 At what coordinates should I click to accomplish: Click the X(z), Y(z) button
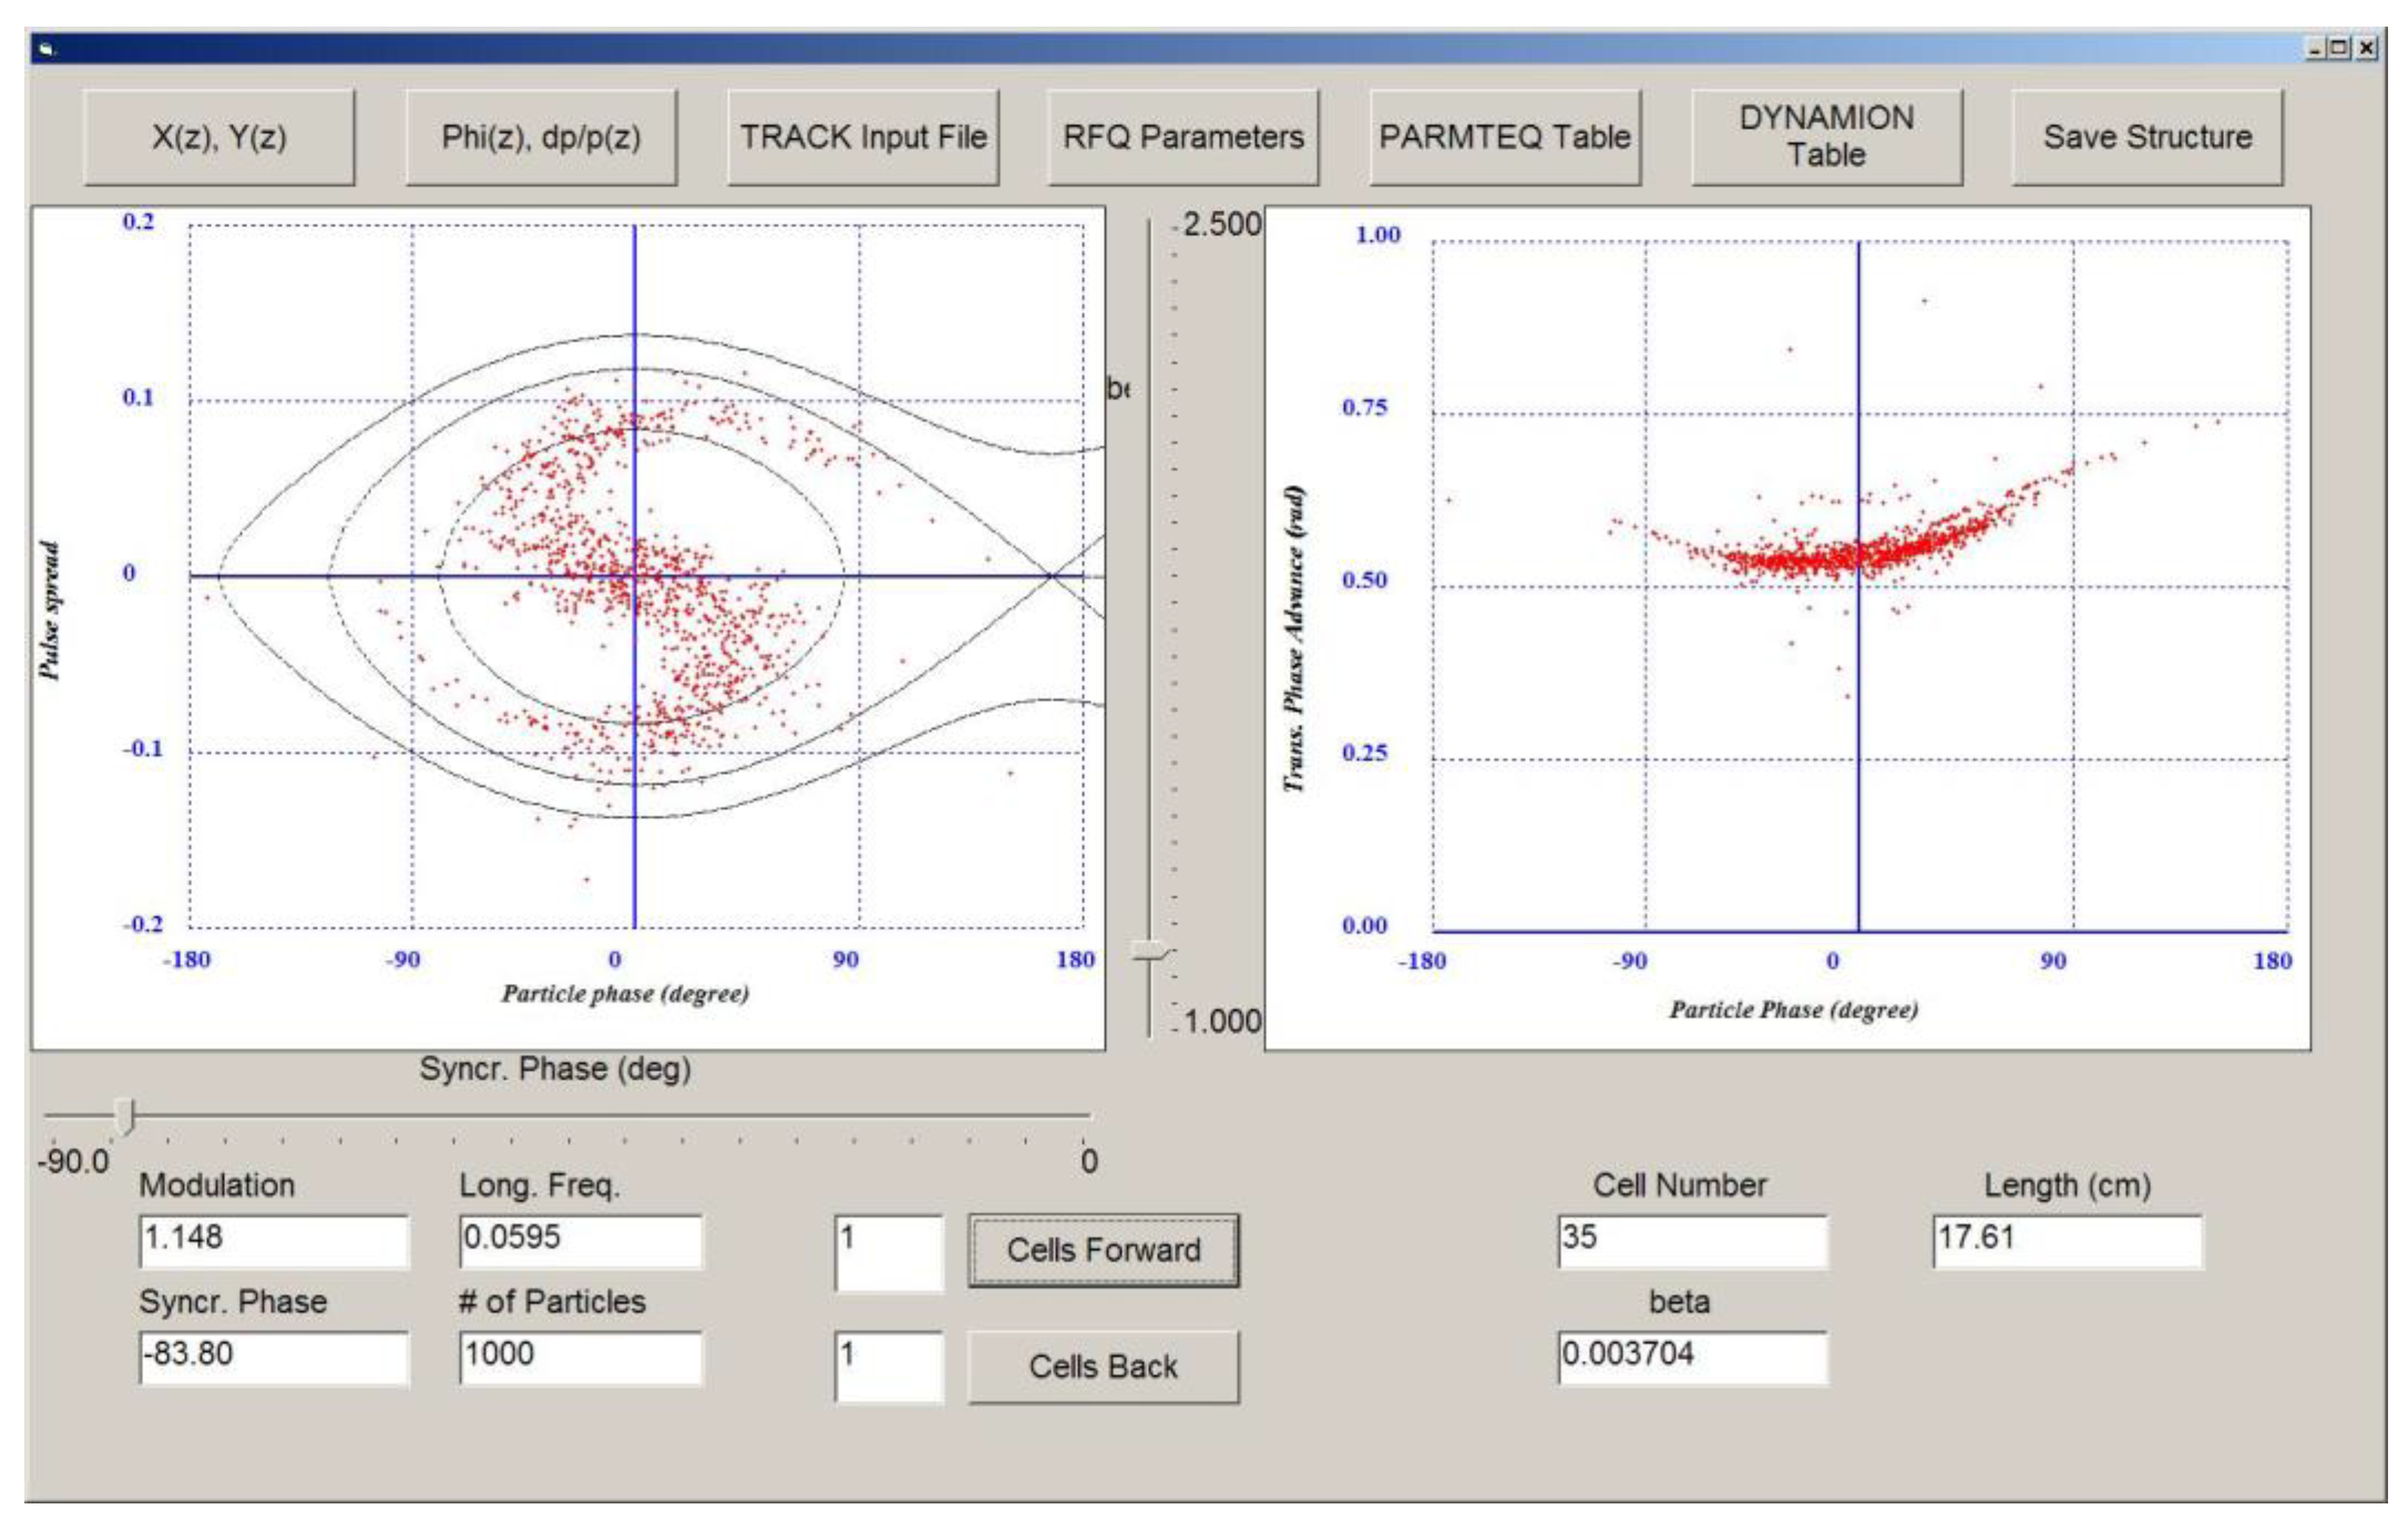[219, 137]
